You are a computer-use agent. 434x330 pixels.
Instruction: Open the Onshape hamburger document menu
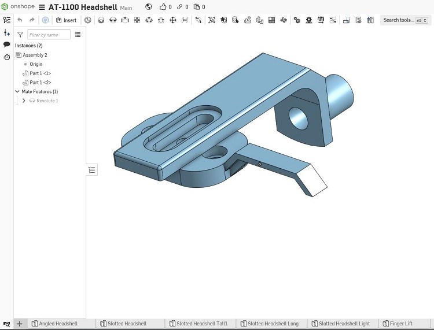click(x=42, y=7)
